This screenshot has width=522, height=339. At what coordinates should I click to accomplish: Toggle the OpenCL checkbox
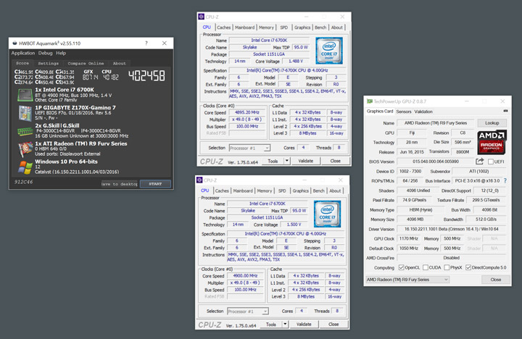[401, 267]
